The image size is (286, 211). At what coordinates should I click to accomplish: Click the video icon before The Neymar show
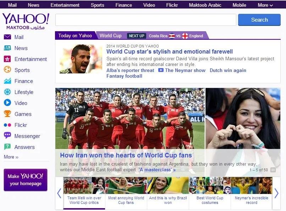point(161,70)
